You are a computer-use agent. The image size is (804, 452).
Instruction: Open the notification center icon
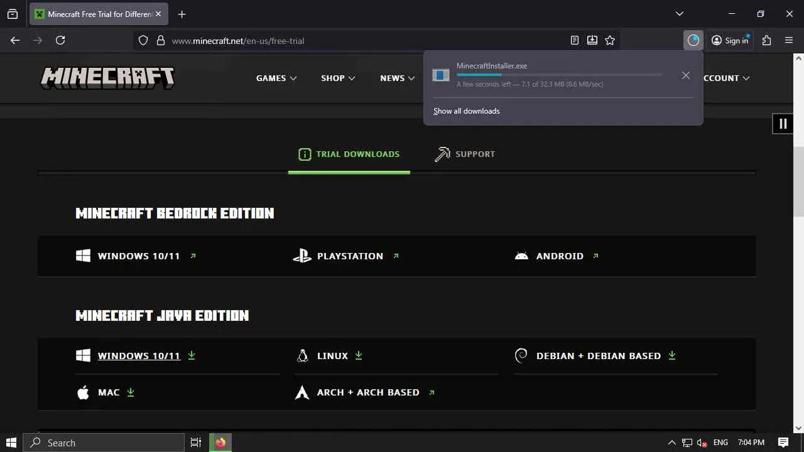tap(783, 443)
